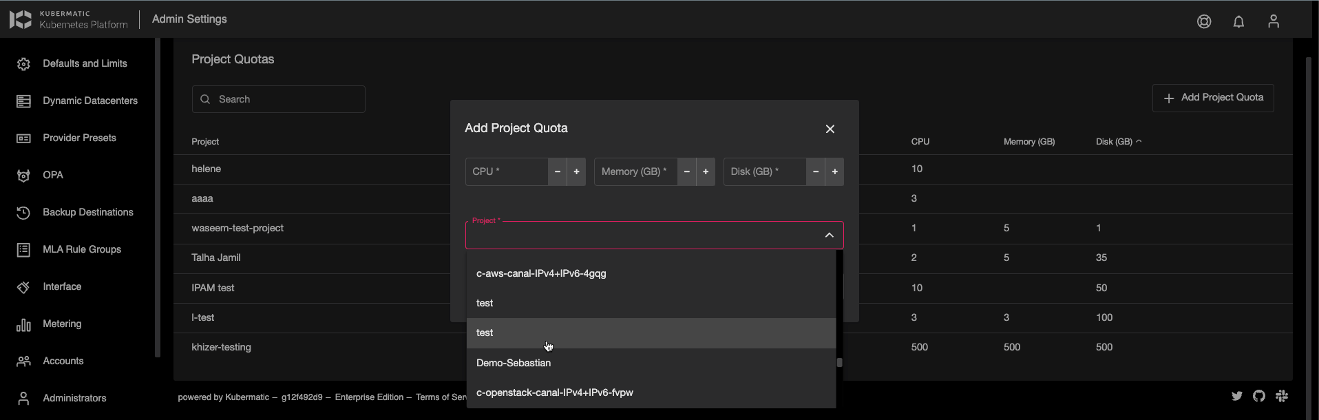Open the Slack link icon

pos(1282,396)
